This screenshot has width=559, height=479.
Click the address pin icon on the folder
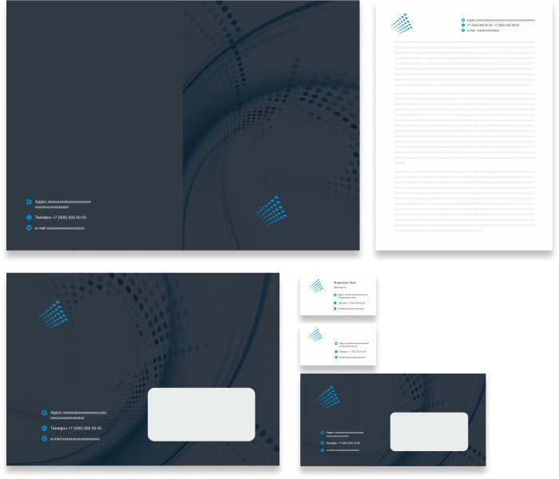tap(30, 202)
